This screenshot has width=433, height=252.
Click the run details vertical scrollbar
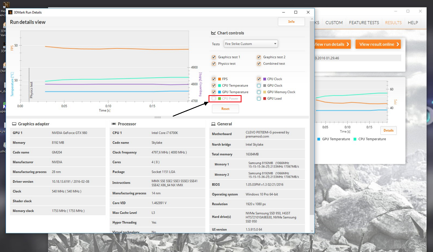coord(312,117)
